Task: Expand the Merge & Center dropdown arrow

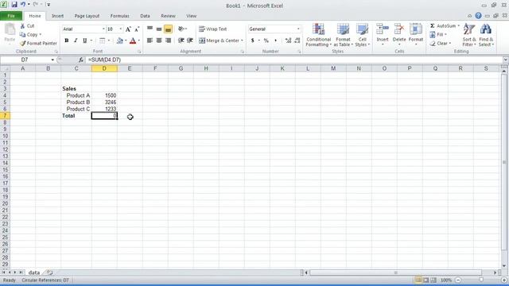Action: 242,41
